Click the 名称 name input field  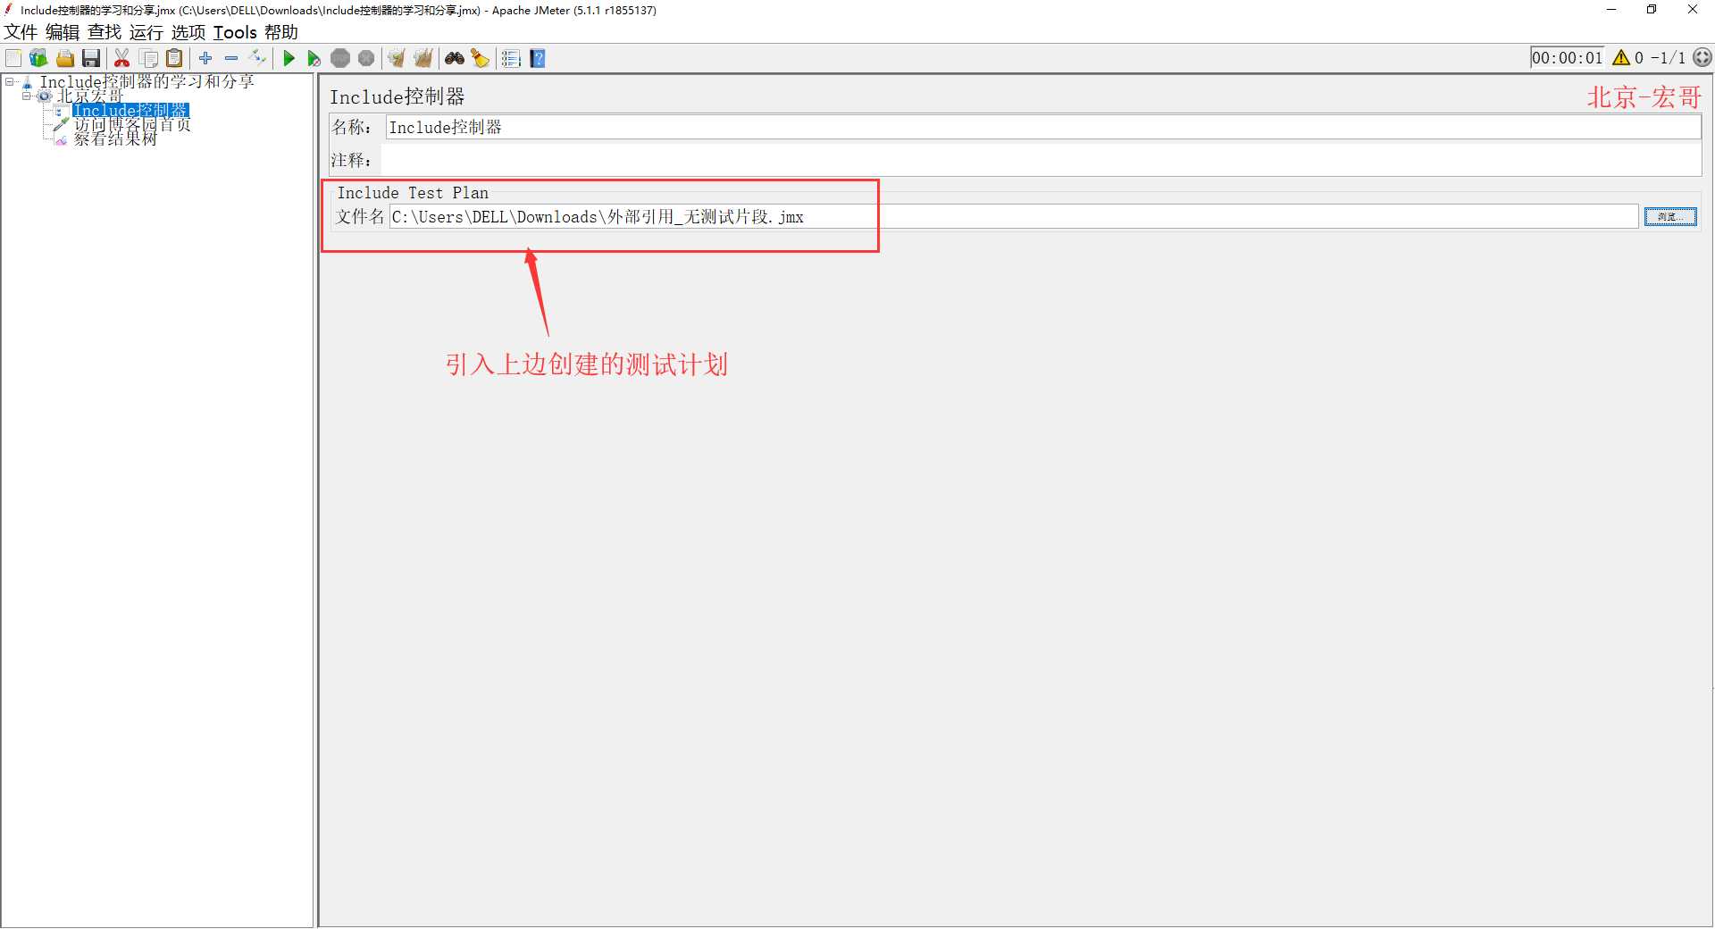1043,128
